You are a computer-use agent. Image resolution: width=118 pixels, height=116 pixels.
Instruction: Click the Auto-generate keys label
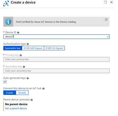(x=14, y=78)
